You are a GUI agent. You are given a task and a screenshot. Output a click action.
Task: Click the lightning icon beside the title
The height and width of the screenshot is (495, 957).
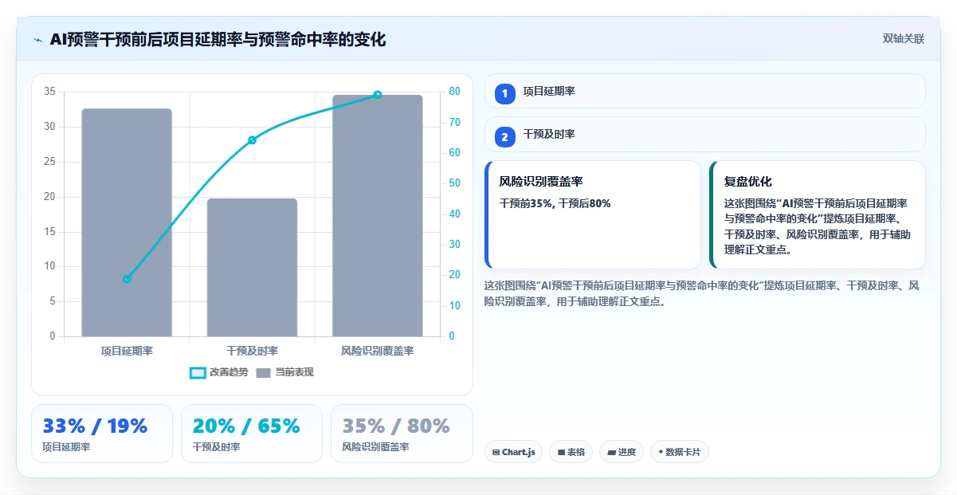(37, 40)
